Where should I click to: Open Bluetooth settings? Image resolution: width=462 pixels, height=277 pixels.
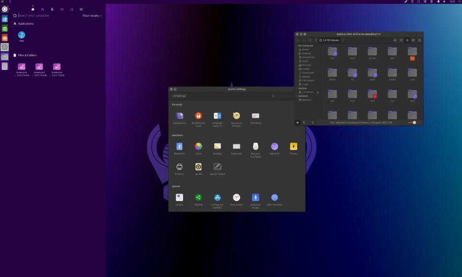179,147
